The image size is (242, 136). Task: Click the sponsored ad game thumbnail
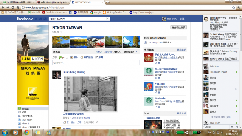pyautogui.click(x=153, y=124)
